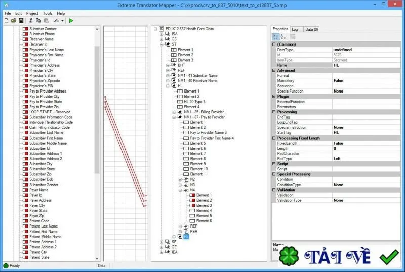Collapse NM1 - 87 - Pay to Provider node
The height and width of the screenshot is (272, 405).
tap(174, 117)
